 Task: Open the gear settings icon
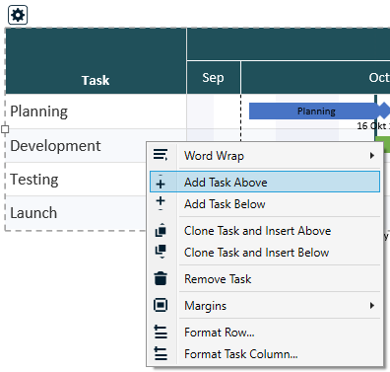point(18,15)
